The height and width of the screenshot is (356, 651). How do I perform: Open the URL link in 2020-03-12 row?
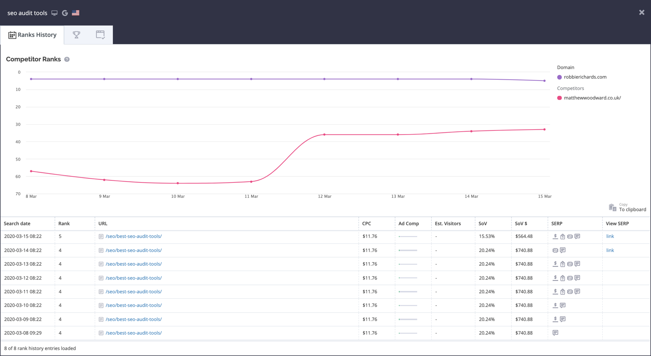point(133,278)
